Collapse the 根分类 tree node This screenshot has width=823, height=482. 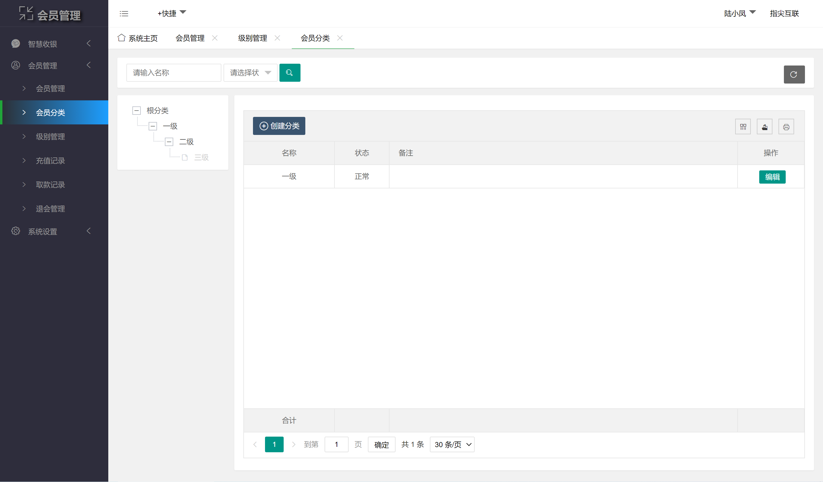coord(137,110)
